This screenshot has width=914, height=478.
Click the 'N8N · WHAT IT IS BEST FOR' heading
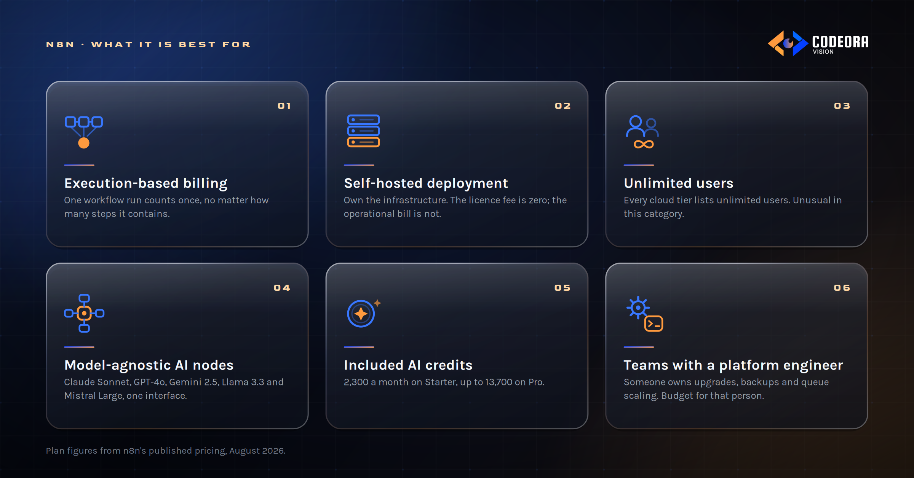pyautogui.click(x=148, y=45)
